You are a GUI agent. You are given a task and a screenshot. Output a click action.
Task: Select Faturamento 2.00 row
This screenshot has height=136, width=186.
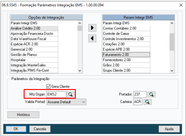point(126,55)
